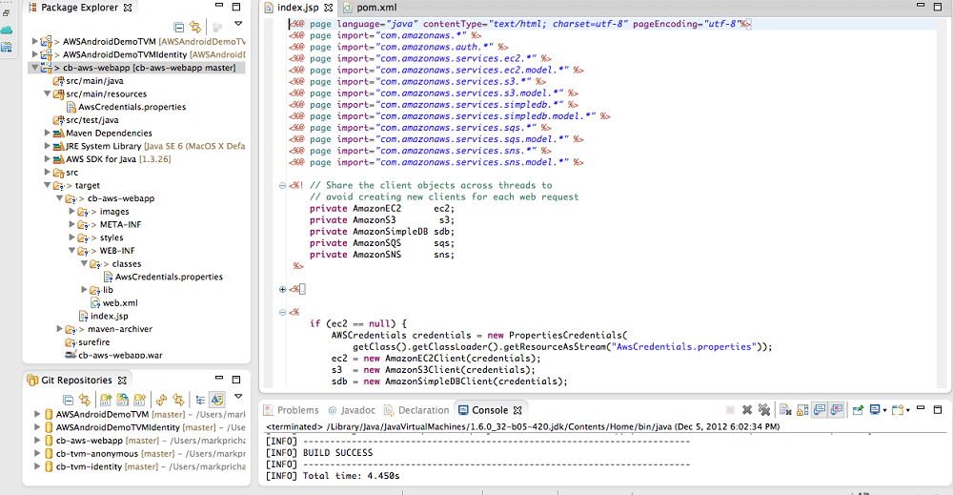Expand the AWSAndroidDemoTVM project node

[x=35, y=42]
